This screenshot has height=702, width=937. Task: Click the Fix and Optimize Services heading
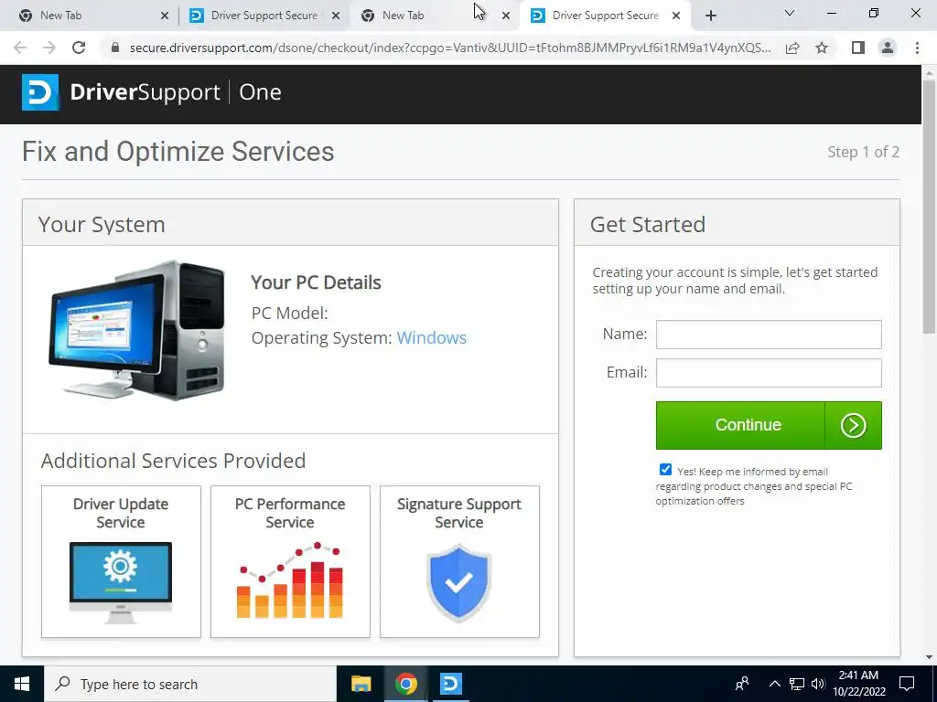(178, 152)
